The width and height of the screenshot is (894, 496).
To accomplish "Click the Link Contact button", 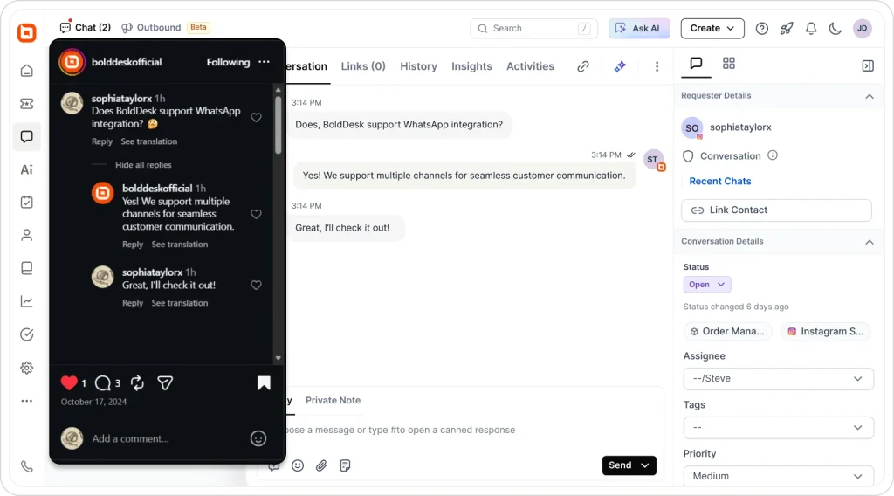I will coord(776,210).
